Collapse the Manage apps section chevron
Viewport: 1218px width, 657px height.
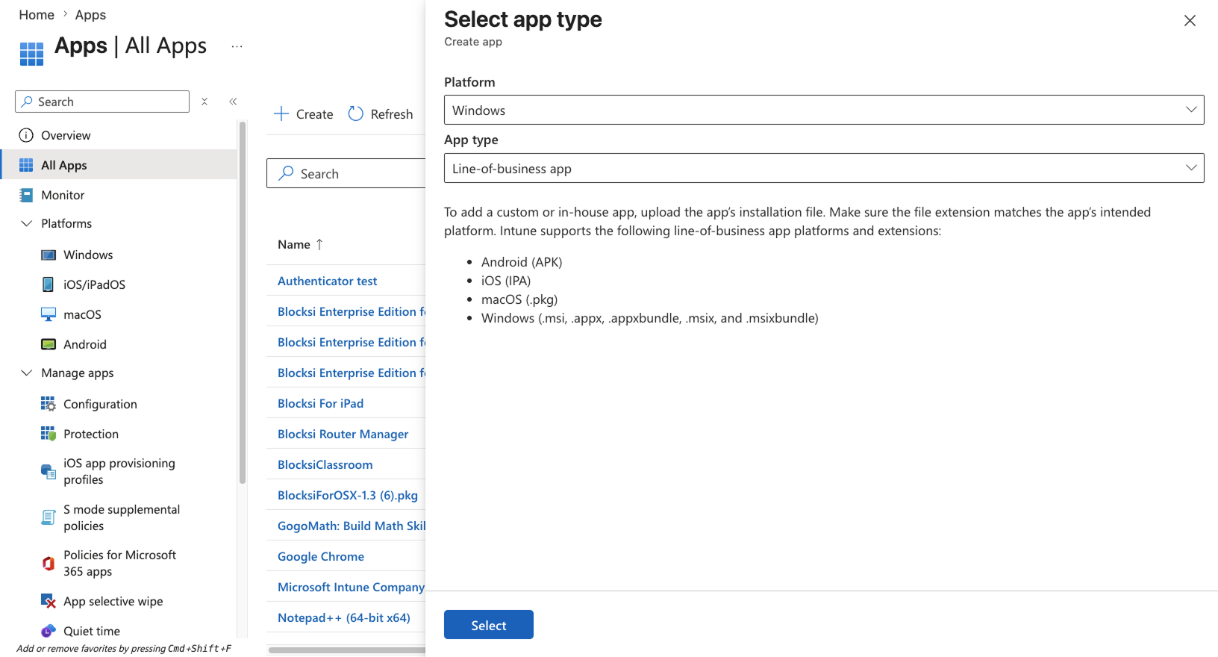click(x=27, y=373)
